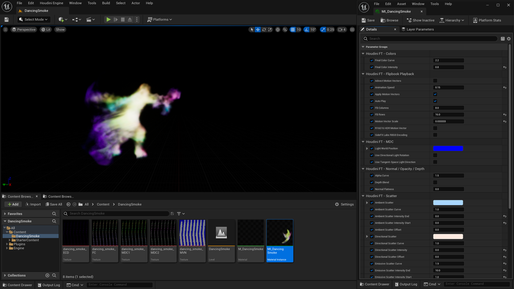Uncheck the Auto Play value checkbox

coord(435,101)
